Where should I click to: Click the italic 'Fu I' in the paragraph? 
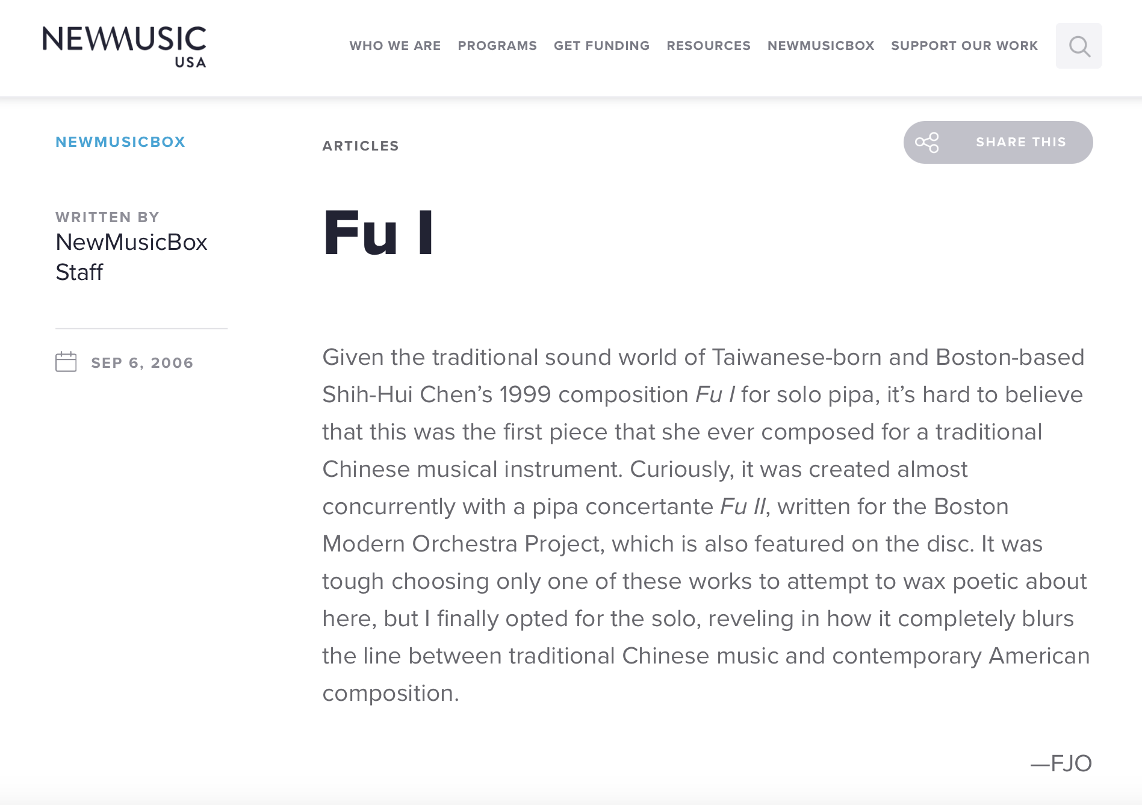point(715,395)
